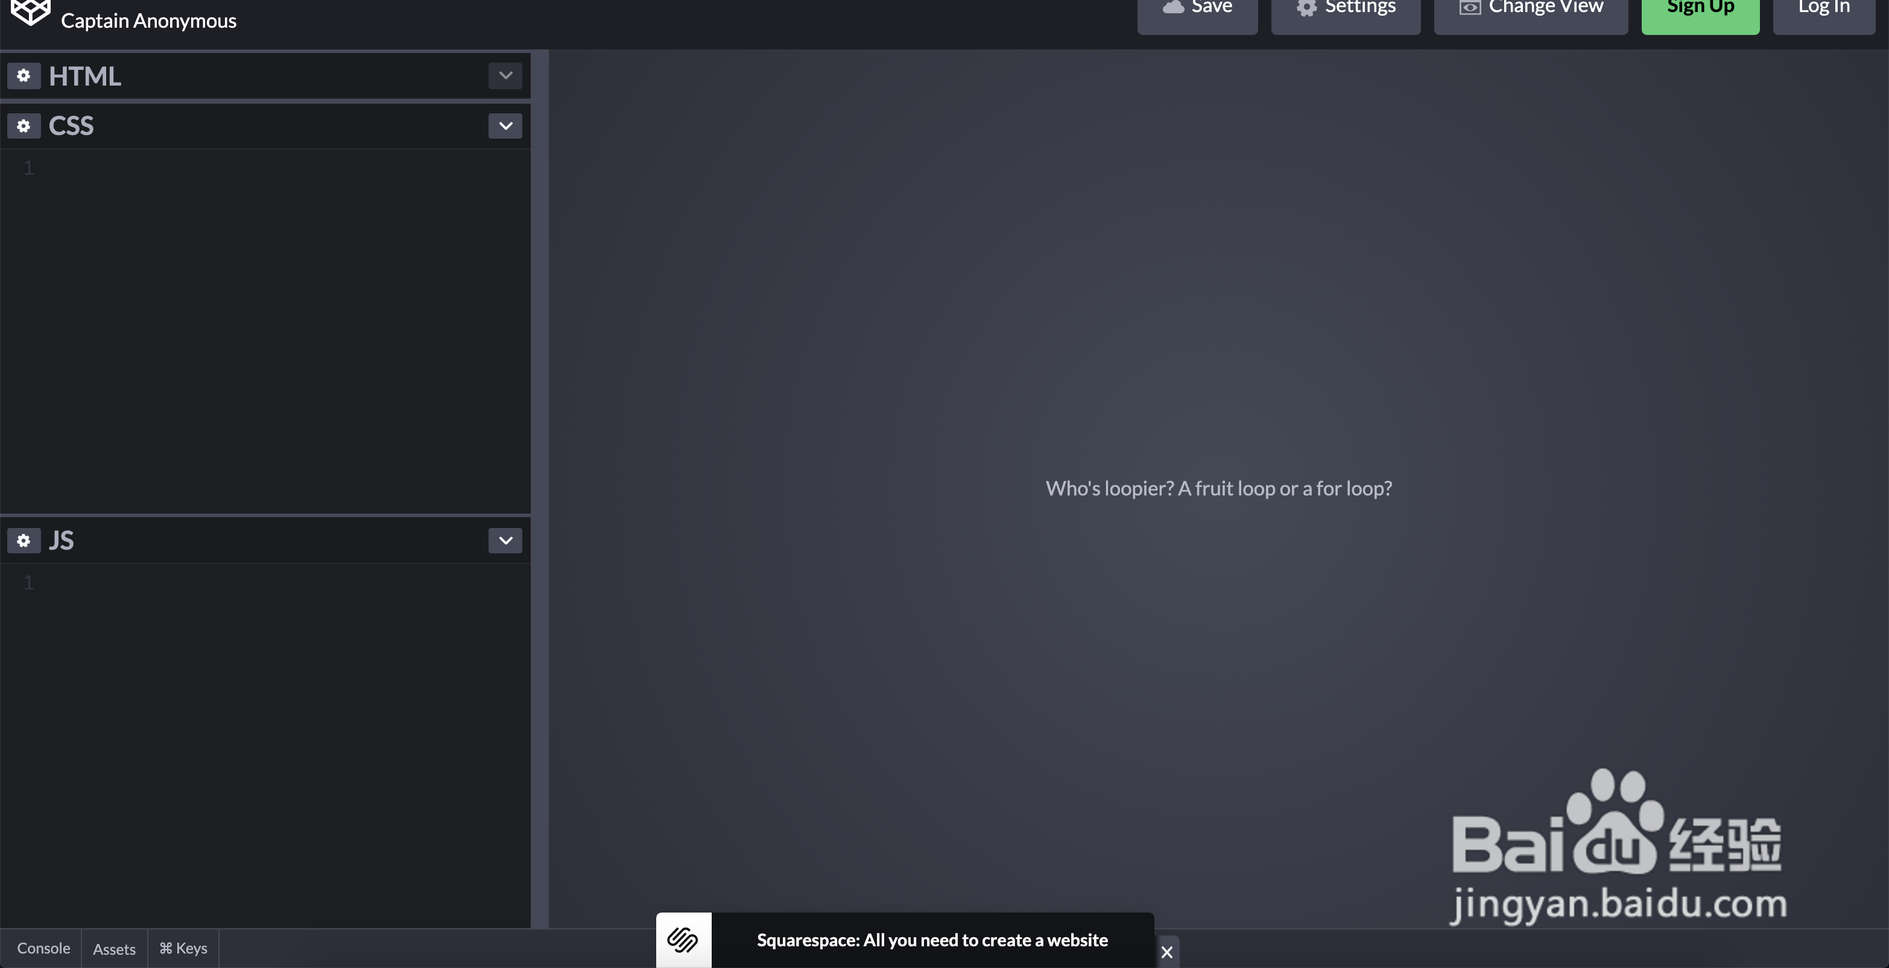The image size is (1889, 968).
Task: Open the JS panel dropdown arrow
Action: 505,541
